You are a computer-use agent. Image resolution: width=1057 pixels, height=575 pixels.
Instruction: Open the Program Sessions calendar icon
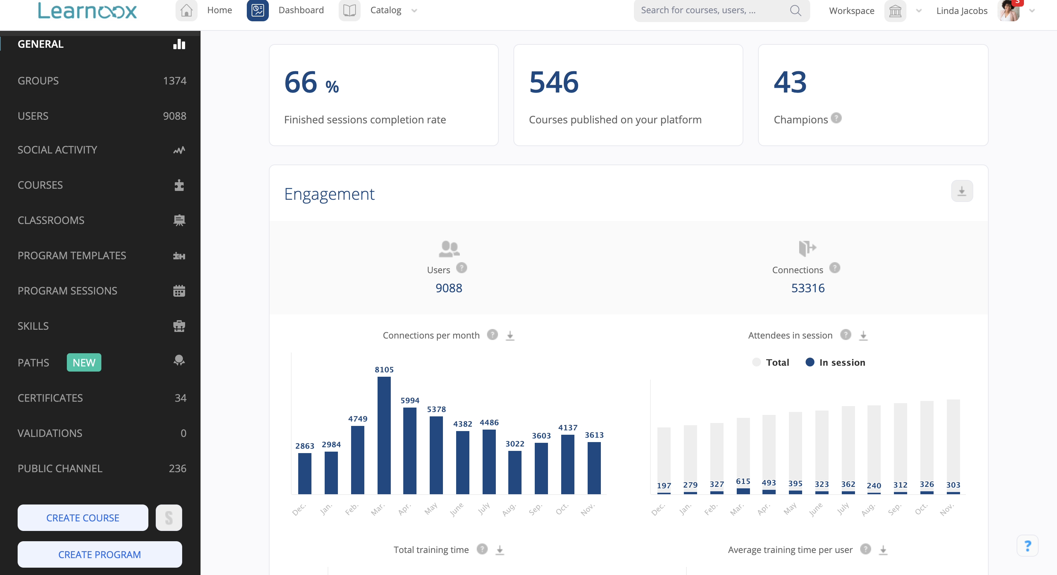coord(179,291)
